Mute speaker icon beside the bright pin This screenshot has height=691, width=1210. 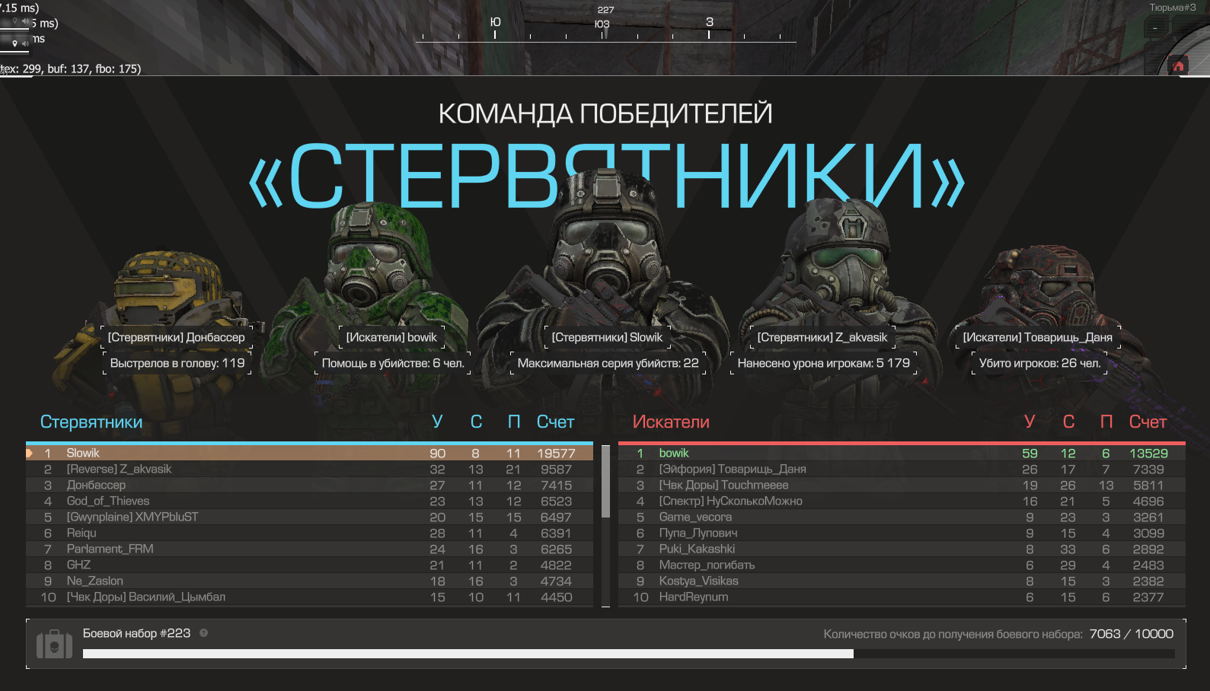tap(25, 43)
